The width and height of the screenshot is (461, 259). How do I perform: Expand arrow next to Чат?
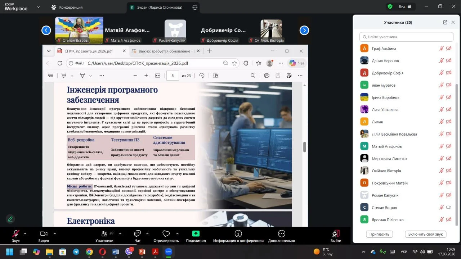click(147, 233)
